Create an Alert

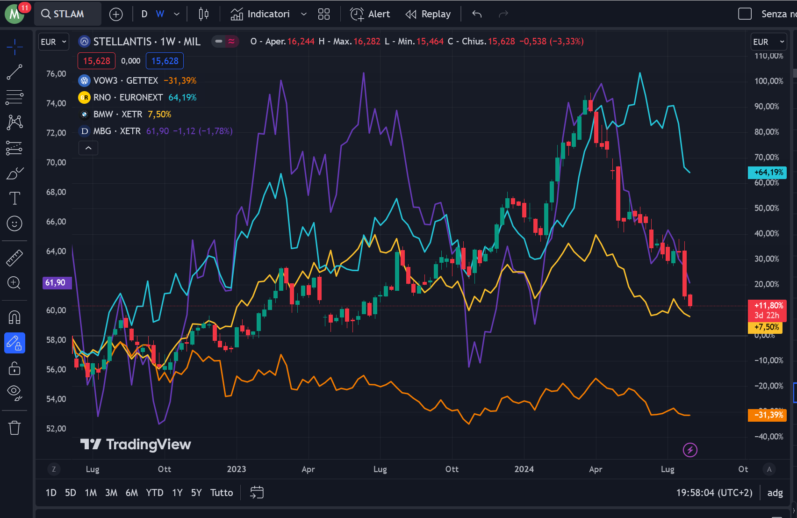click(370, 14)
